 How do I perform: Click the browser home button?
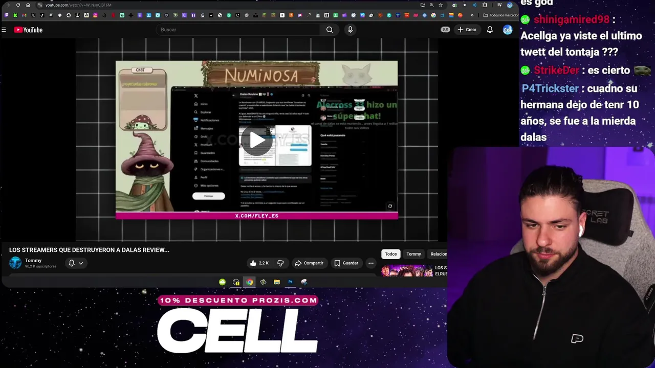coord(28,5)
